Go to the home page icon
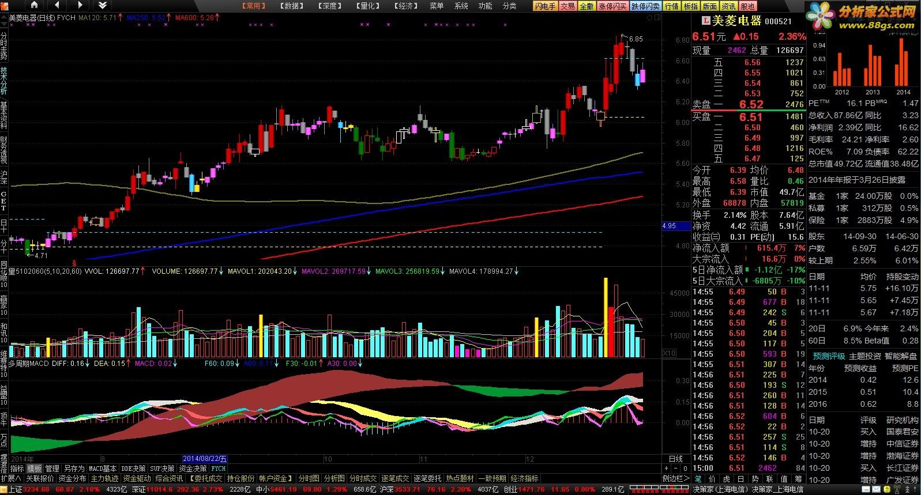Viewport: 921px width, 495px height. point(35,6)
